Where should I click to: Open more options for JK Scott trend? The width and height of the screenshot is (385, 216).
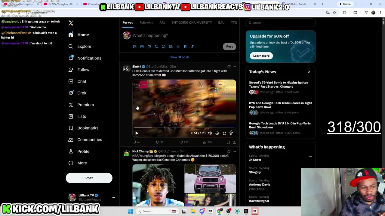pos(310,157)
